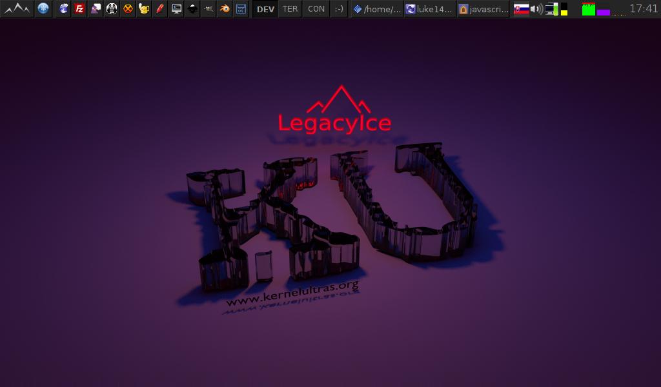The image size is (661, 387).
Task: Click the 17:41 clock
Action: (644, 8)
